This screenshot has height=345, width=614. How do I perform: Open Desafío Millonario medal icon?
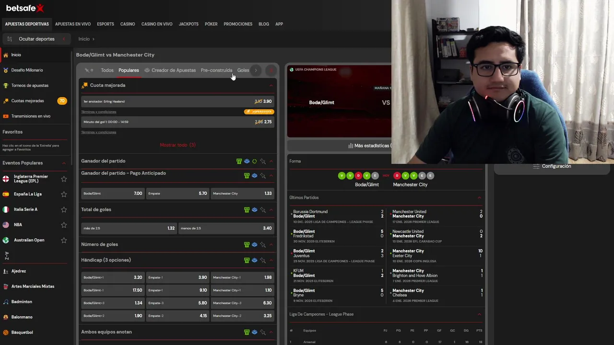6,70
